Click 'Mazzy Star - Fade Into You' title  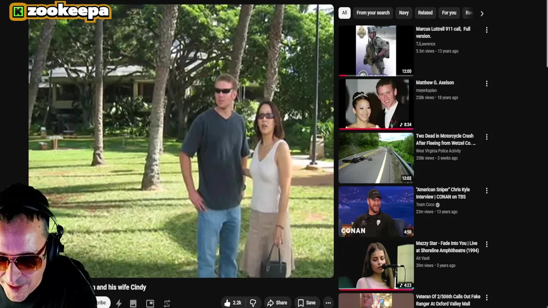pyautogui.click(x=447, y=247)
